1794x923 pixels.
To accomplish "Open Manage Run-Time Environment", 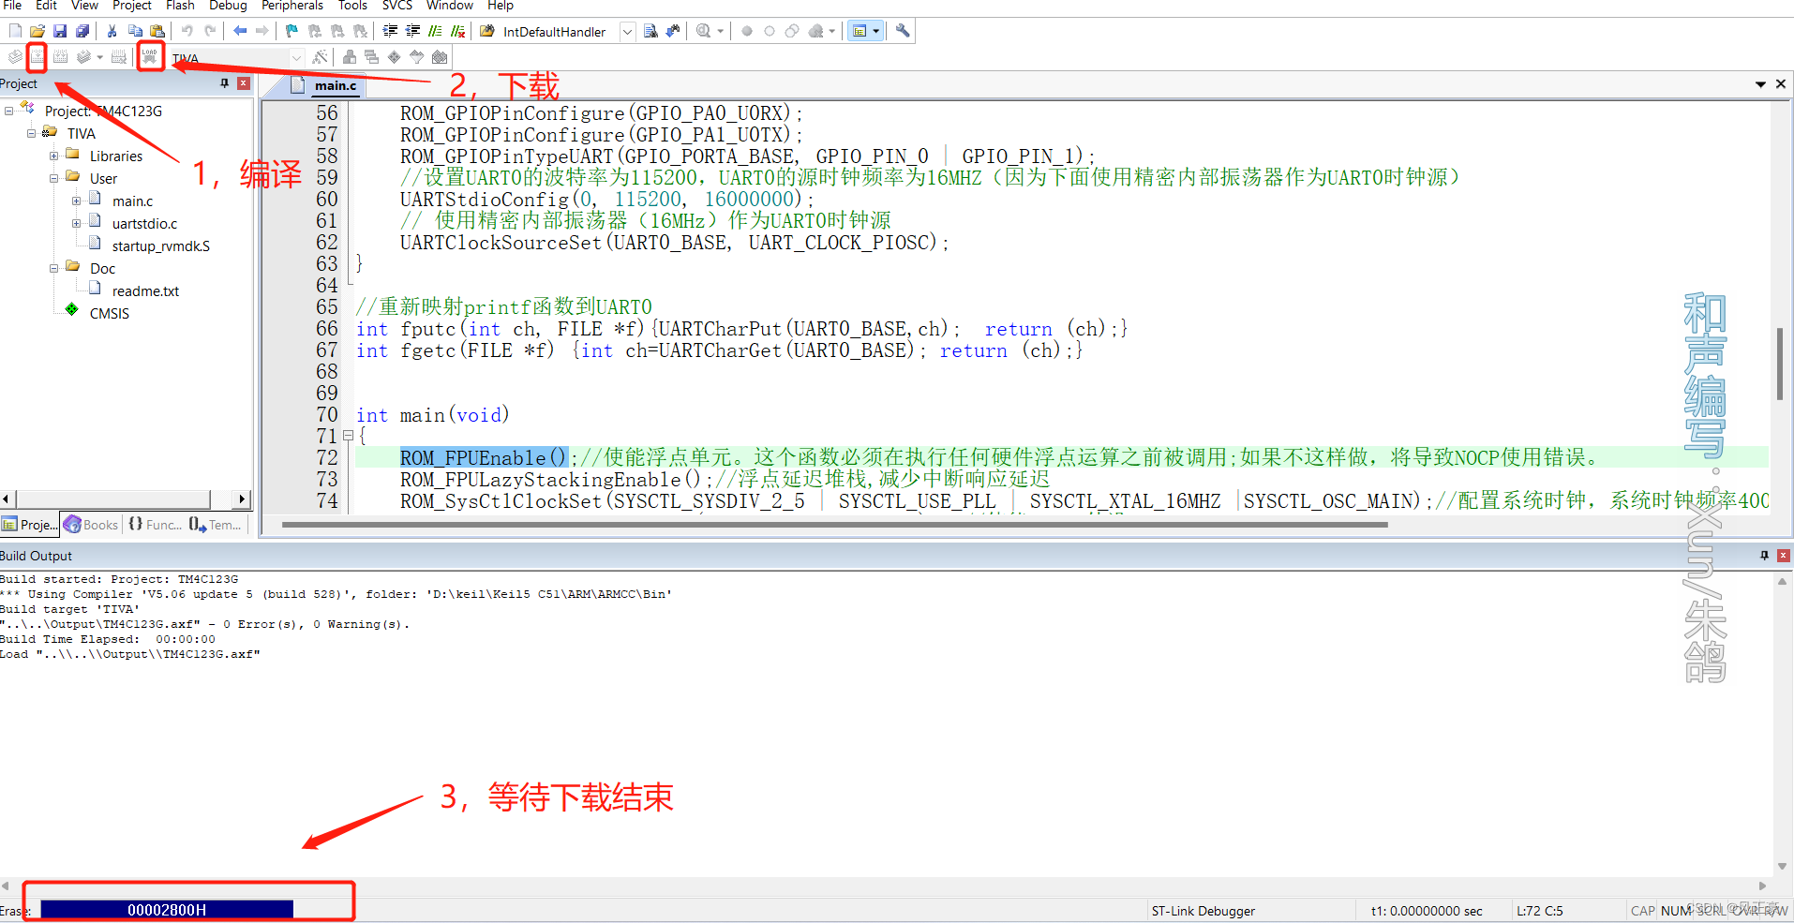I will [x=394, y=57].
